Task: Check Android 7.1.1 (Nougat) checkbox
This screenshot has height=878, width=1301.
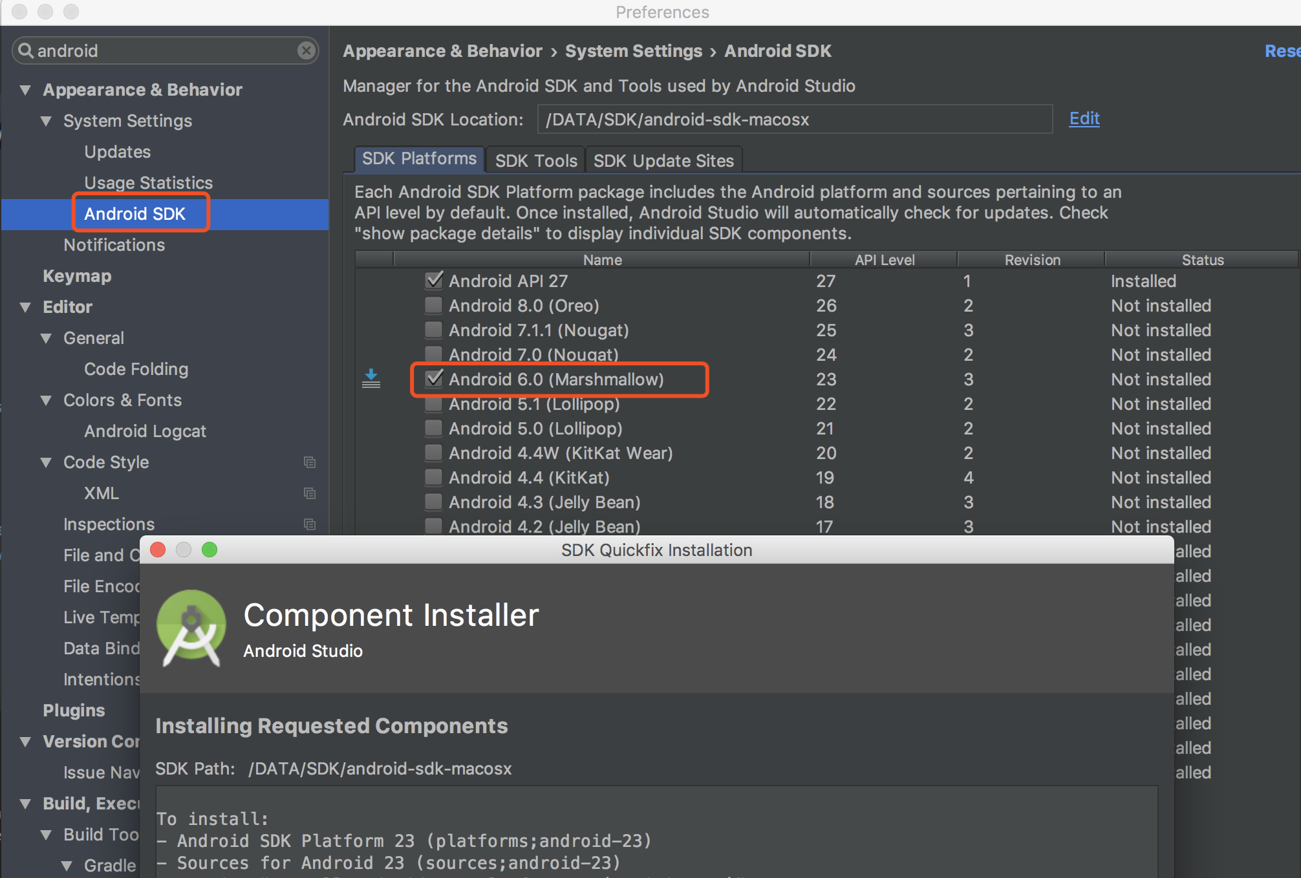Action: [433, 329]
